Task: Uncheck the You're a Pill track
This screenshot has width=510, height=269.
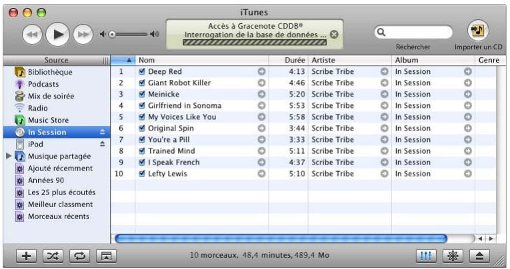Action: click(141, 139)
